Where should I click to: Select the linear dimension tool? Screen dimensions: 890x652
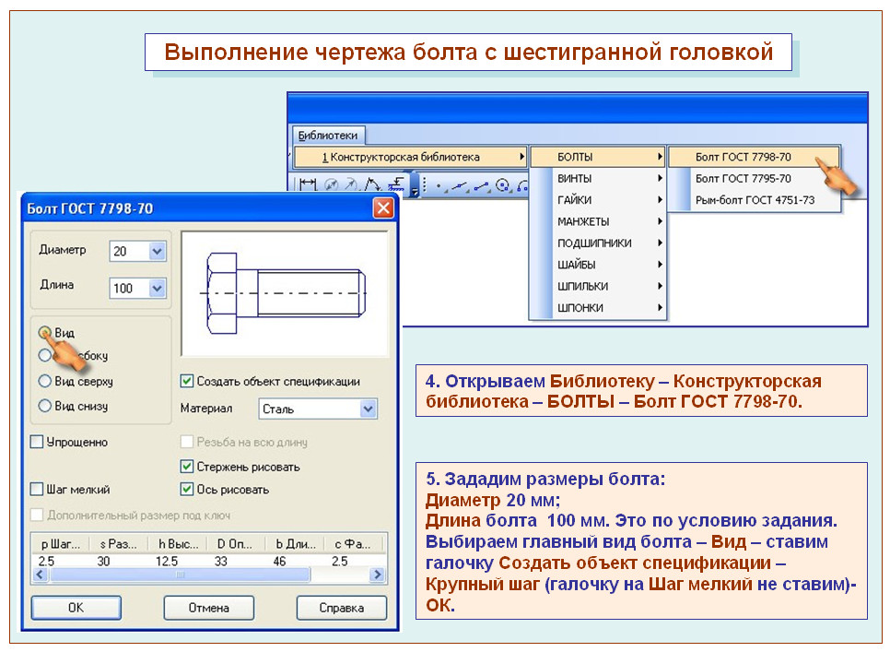[307, 184]
